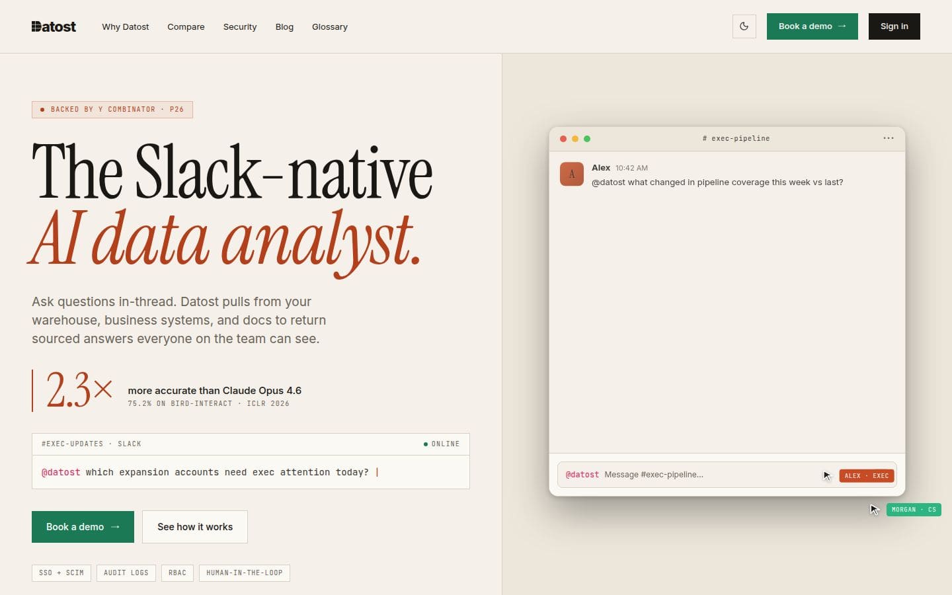Viewport: 952px width, 595px height.
Task: Click the '# exec-pipeline' channel title
Action: pyautogui.click(x=736, y=139)
